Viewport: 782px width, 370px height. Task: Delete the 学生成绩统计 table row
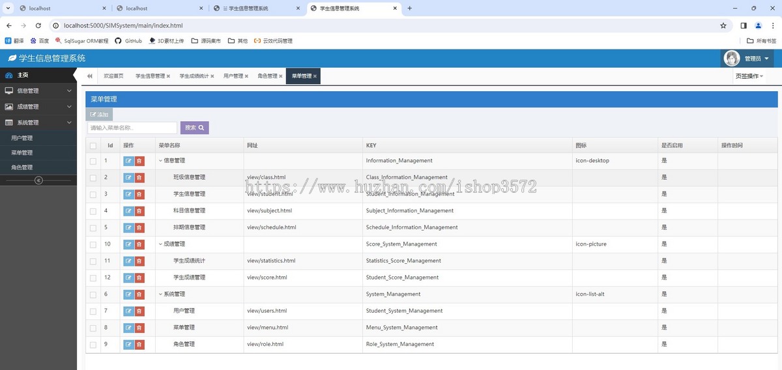point(139,261)
